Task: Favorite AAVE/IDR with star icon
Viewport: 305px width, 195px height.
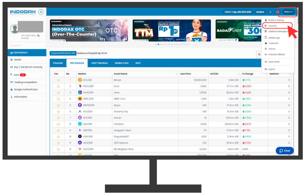Action: (58, 93)
